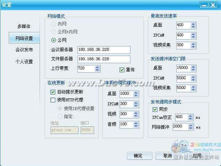Adjust 非同步模式缓冲 IPCAM spinner
The height and width of the screenshot is (166, 221).
click(136, 104)
